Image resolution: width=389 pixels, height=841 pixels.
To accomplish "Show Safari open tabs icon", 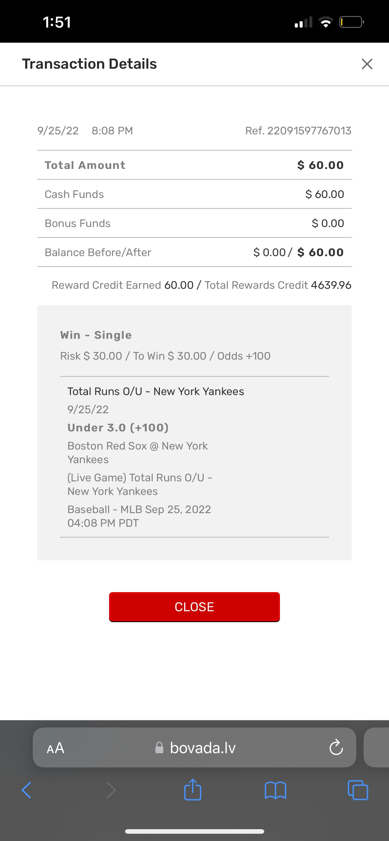I will tap(358, 790).
